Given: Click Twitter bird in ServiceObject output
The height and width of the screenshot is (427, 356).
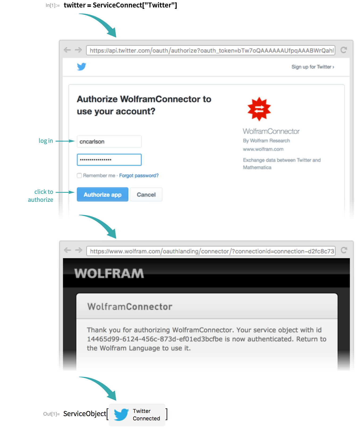Looking at the screenshot, I should click(x=121, y=415).
